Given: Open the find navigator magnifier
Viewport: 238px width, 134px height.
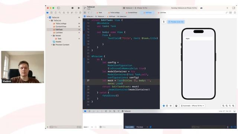Looking at the screenshot, I should click(x=59, y=13).
